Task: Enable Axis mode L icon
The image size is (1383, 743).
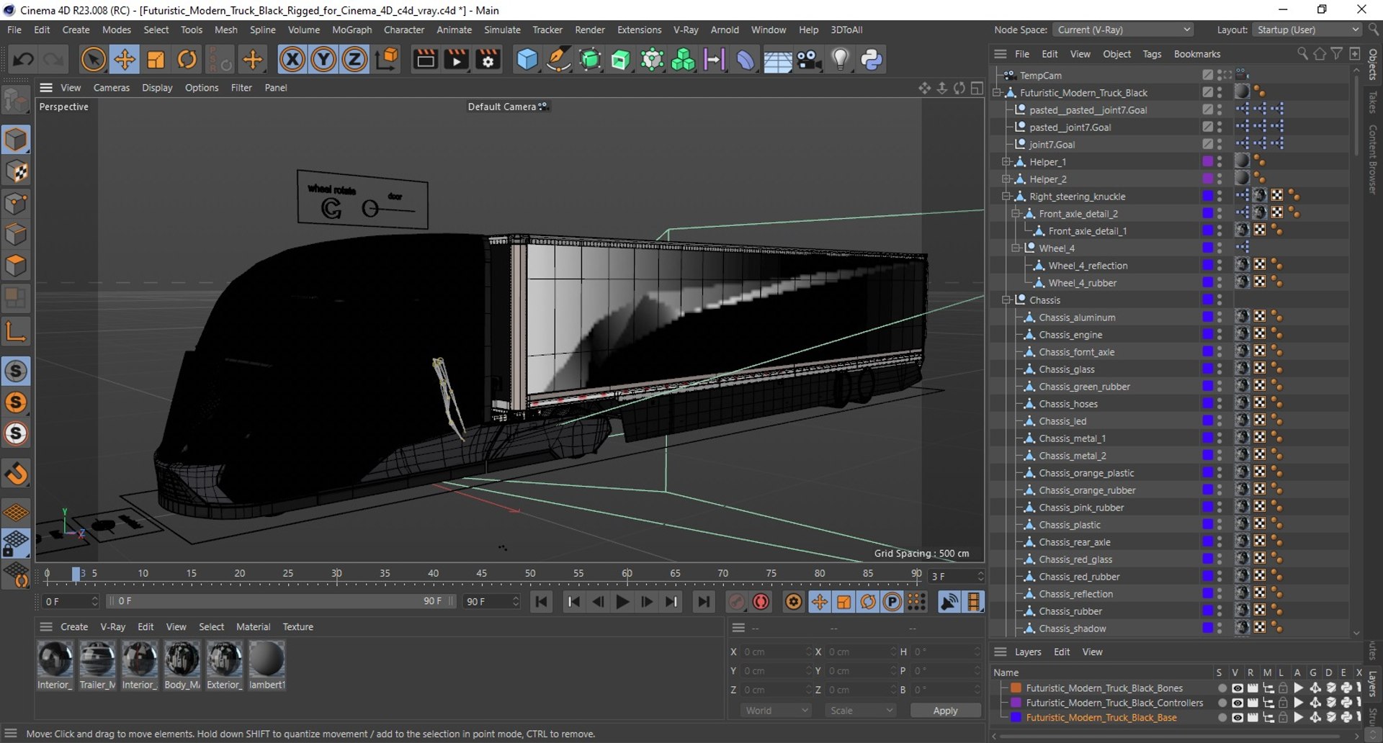Action: click(x=16, y=331)
